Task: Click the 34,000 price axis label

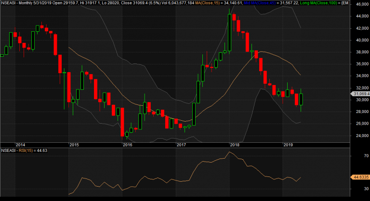Action: [x=362, y=75]
